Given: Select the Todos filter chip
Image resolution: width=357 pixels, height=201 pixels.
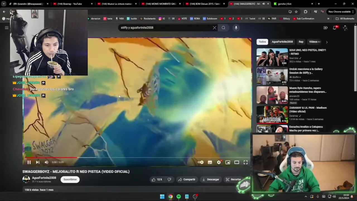Looking at the screenshot, I should 262,42.
